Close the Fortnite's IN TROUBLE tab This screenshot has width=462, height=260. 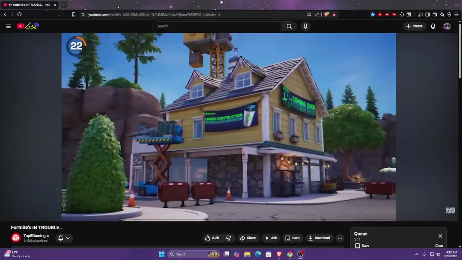55,5
